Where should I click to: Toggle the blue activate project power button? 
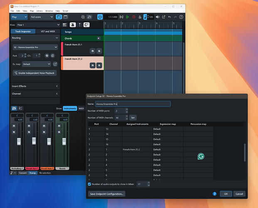pyautogui.click(x=100, y=17)
